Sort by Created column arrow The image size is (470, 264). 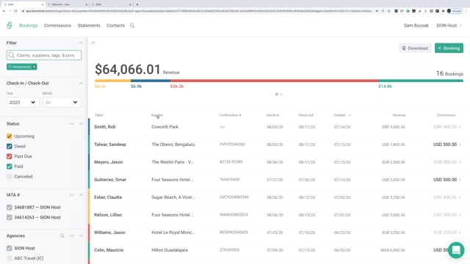tap(350, 115)
